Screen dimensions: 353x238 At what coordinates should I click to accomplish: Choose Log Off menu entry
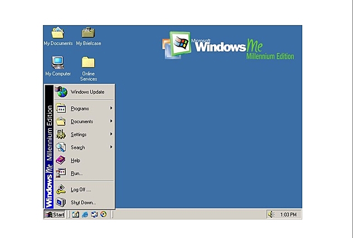[x=84, y=190]
